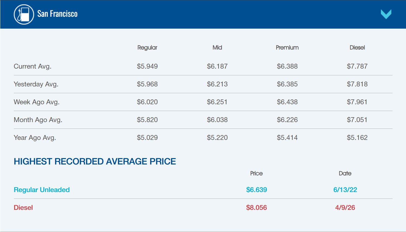Select the Diesel column header
Viewport: 406px width, 232px height.
[357, 48]
